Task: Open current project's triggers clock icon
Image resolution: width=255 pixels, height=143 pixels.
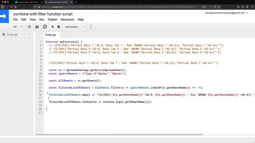Action: [45, 27]
